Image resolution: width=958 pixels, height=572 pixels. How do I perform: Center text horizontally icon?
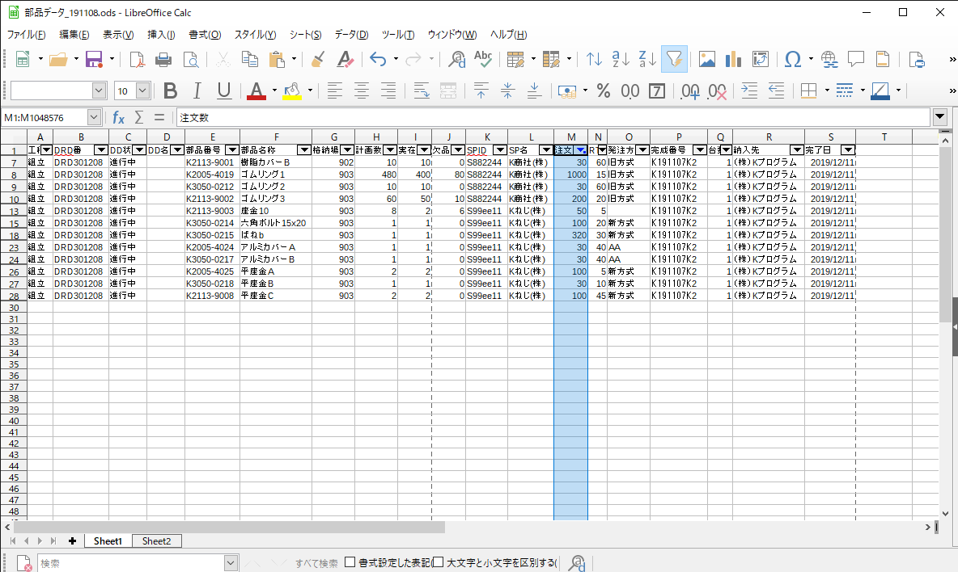click(361, 90)
